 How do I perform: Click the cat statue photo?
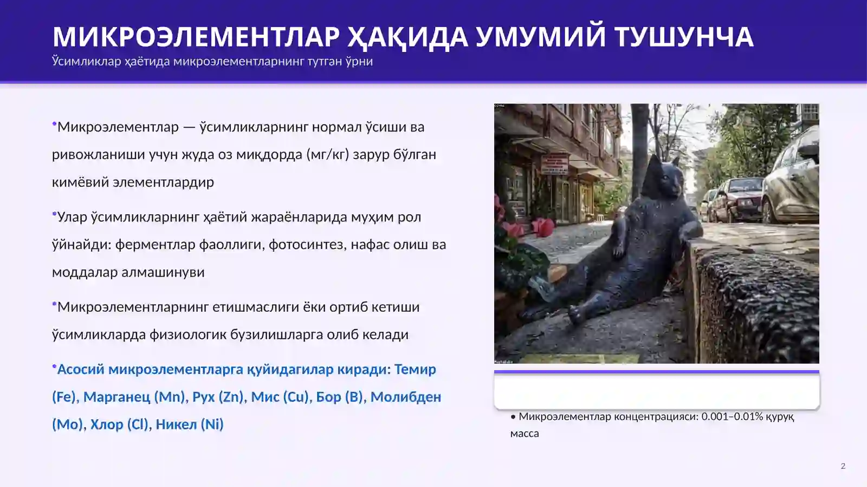(x=656, y=233)
